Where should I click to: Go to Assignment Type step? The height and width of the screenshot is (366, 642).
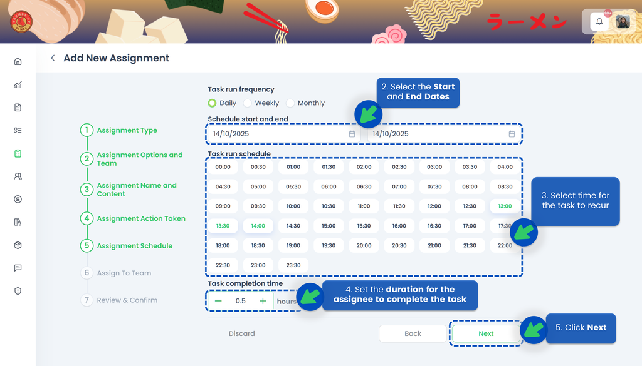tap(127, 130)
